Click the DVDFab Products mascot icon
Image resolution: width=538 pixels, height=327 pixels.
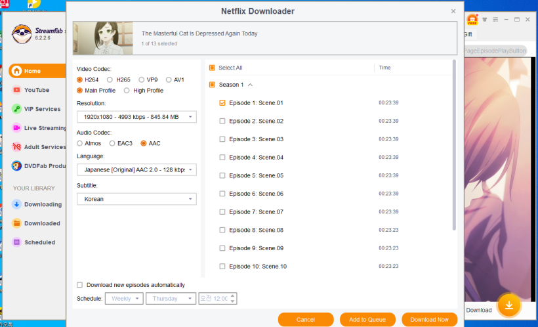tap(16, 166)
